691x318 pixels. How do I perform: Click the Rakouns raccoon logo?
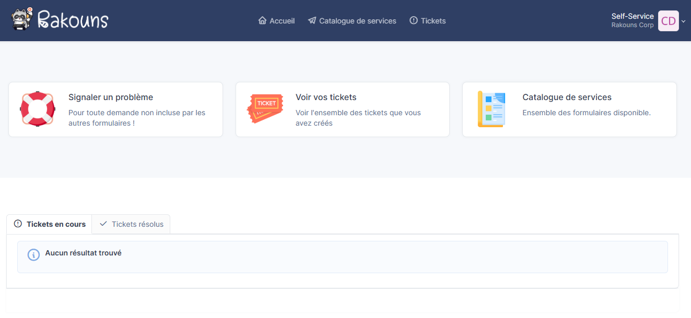click(x=22, y=19)
